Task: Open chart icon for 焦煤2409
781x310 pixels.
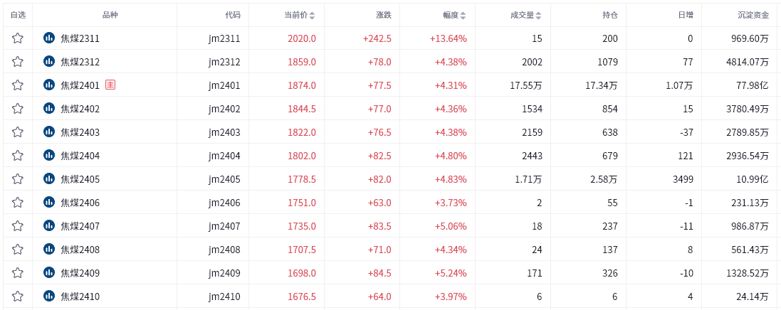Action: tap(49, 273)
